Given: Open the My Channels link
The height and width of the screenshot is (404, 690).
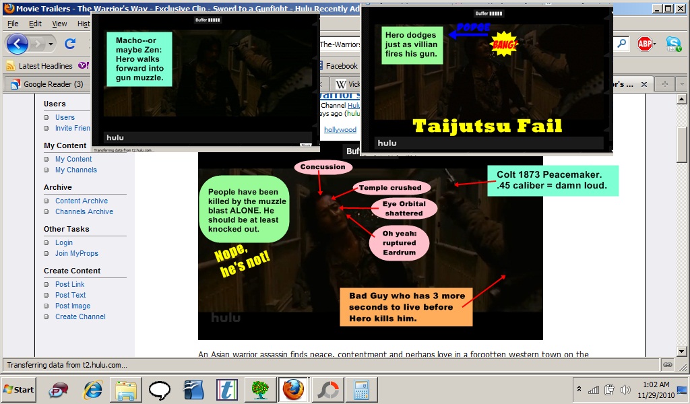Looking at the screenshot, I should [x=76, y=170].
